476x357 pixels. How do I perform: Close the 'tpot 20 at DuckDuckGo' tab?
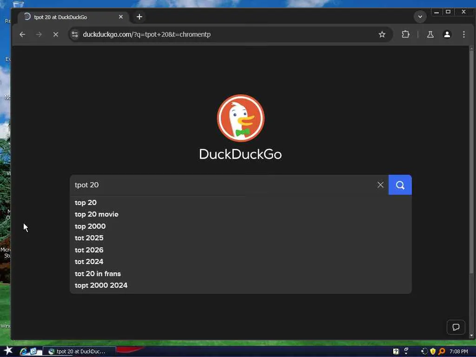121,17
